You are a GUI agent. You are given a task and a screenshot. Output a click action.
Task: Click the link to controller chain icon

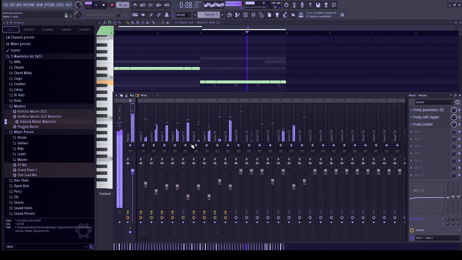(159, 15)
